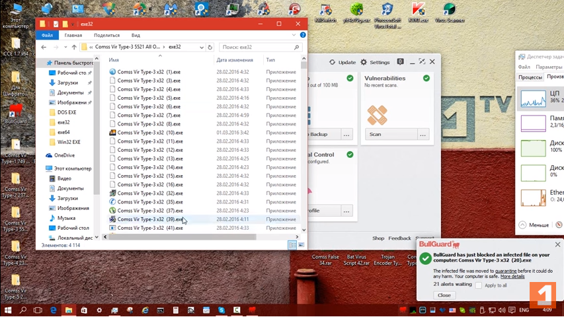Open Параметры menu in Task Manager
Image resolution: width=564 pixels, height=317 pixels.
[x=549, y=67]
